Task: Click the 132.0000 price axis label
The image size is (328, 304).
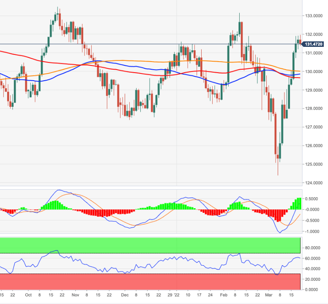Action: pos(314,34)
